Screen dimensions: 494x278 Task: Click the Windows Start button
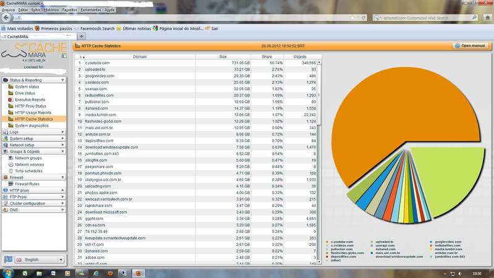pos(7,273)
